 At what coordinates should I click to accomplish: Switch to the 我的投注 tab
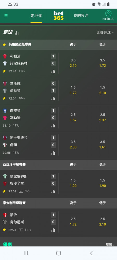pyautogui.click(x=81, y=16)
